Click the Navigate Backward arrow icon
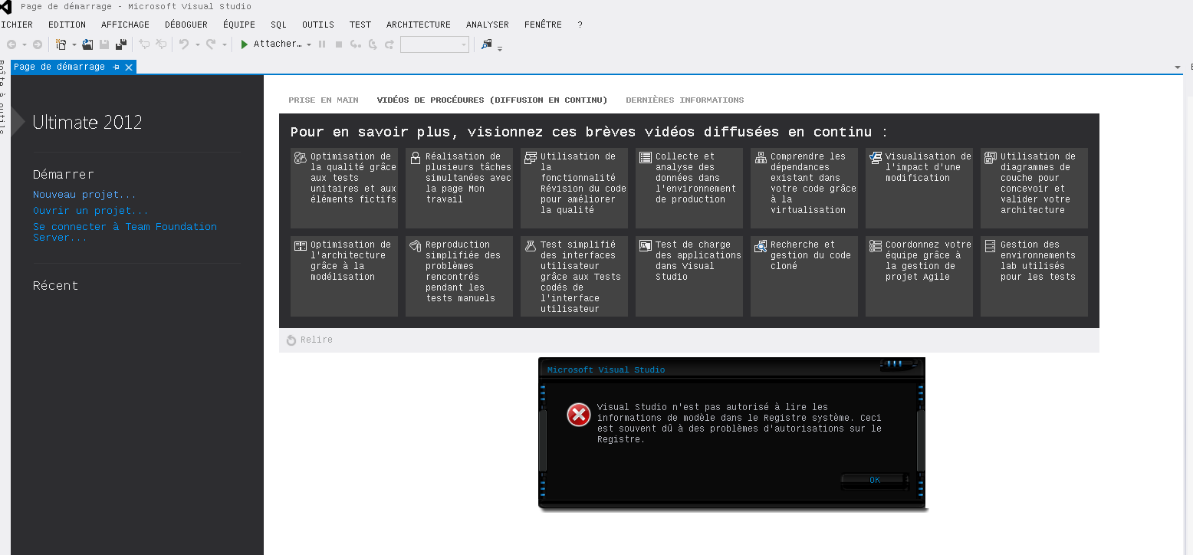 coord(12,44)
